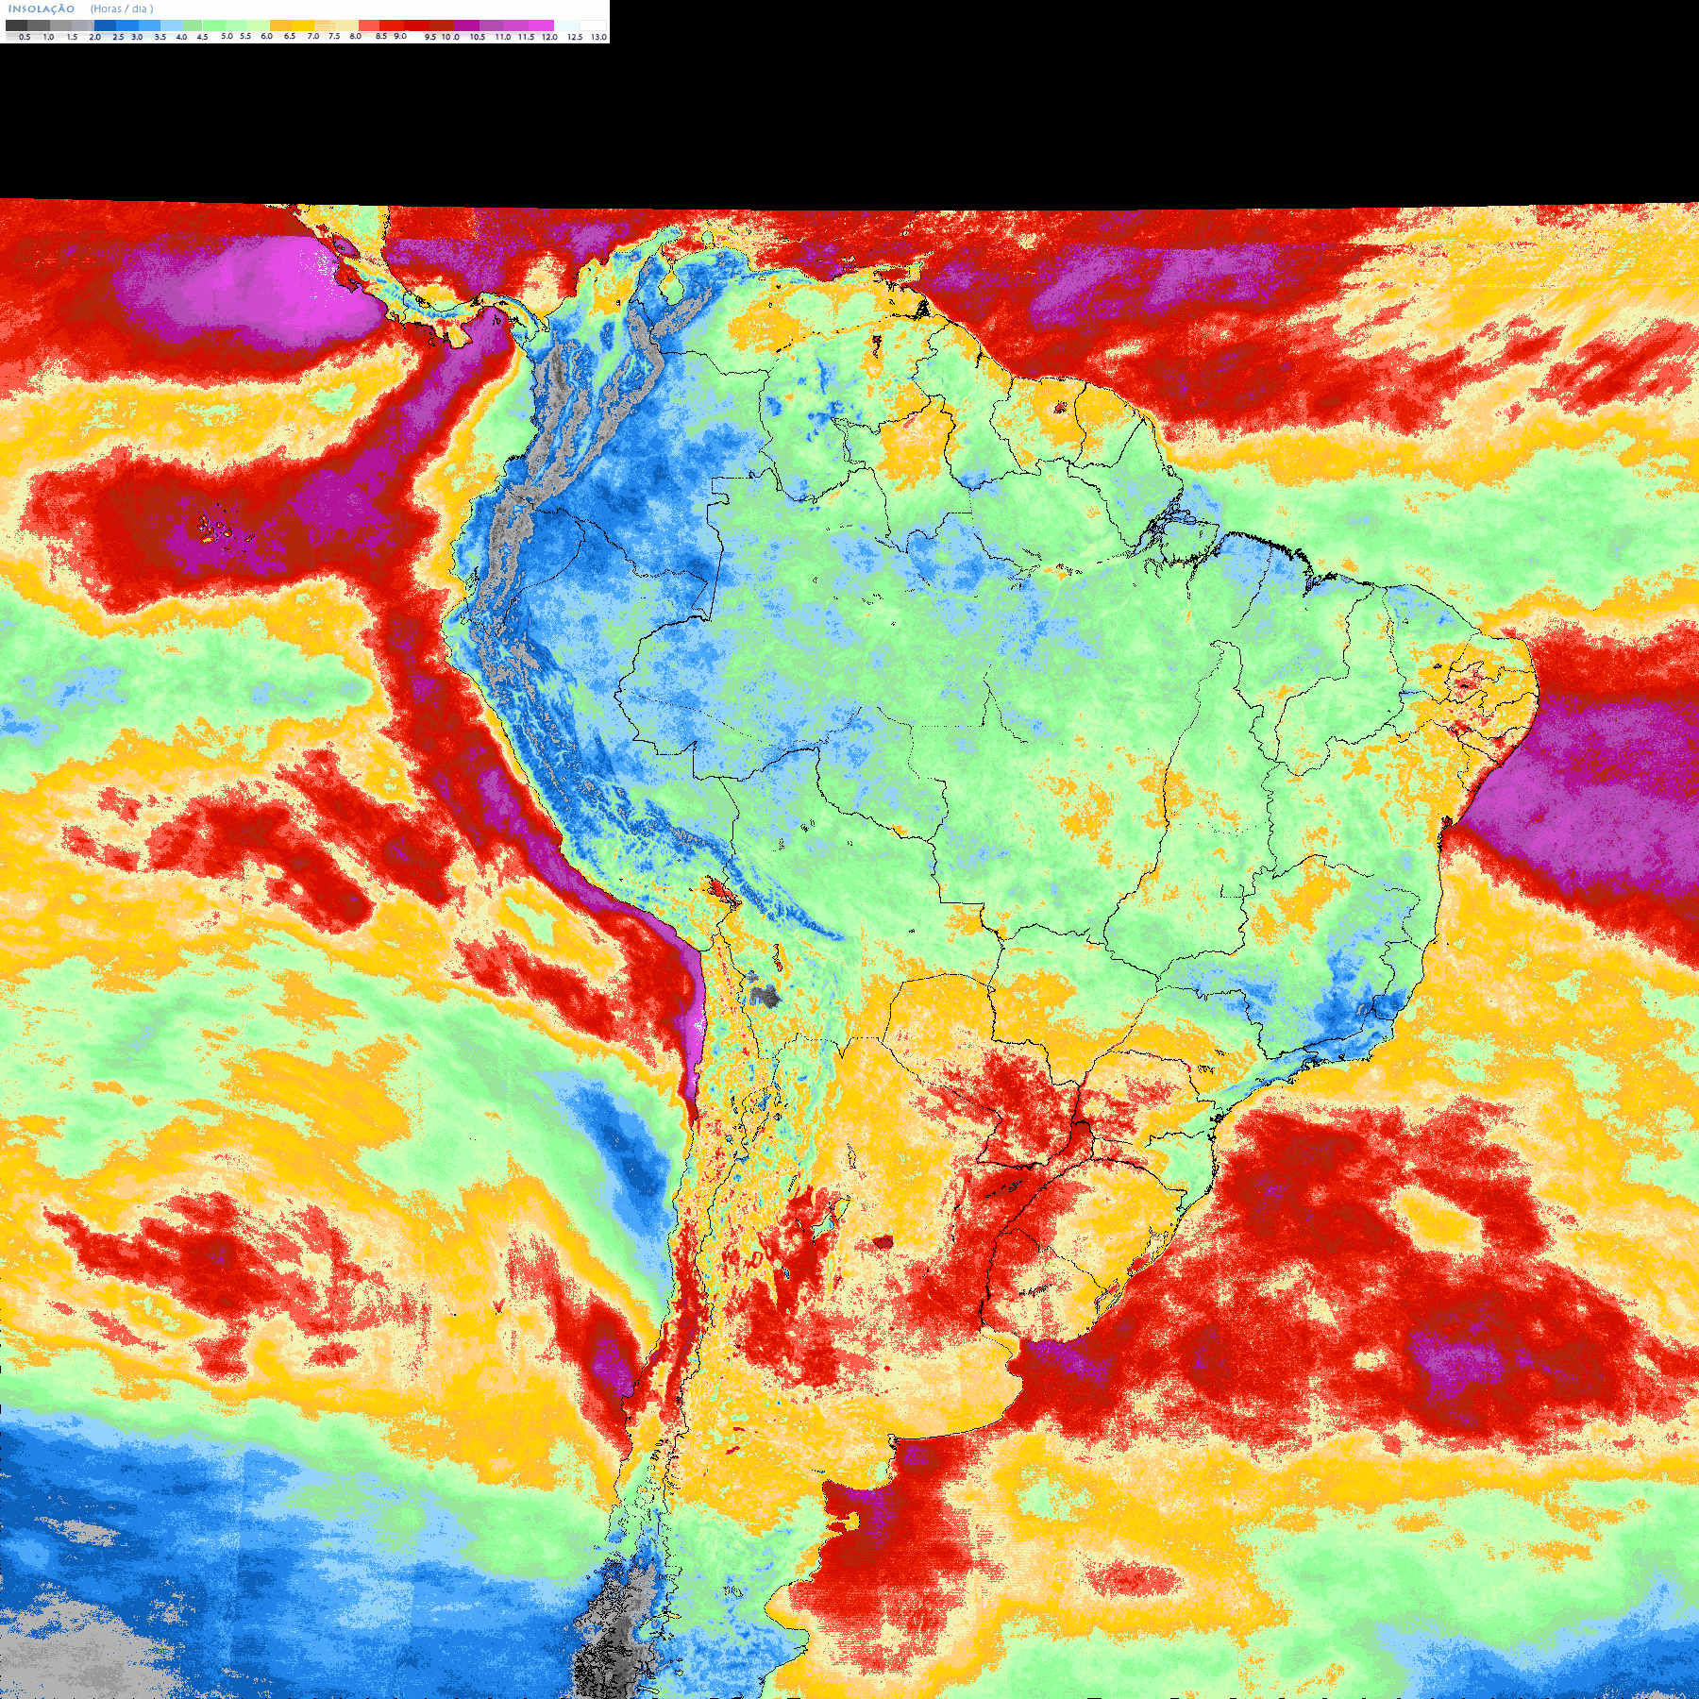The image size is (1699, 1699).
Task: Click the (Horas / dia) units label
Action: point(122,8)
